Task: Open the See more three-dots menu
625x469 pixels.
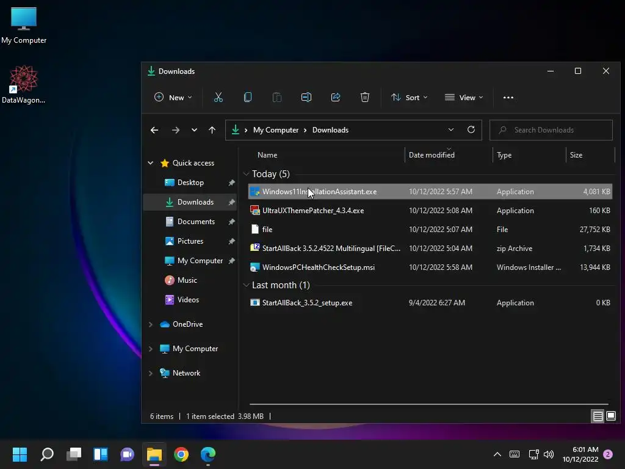Action: 508,97
